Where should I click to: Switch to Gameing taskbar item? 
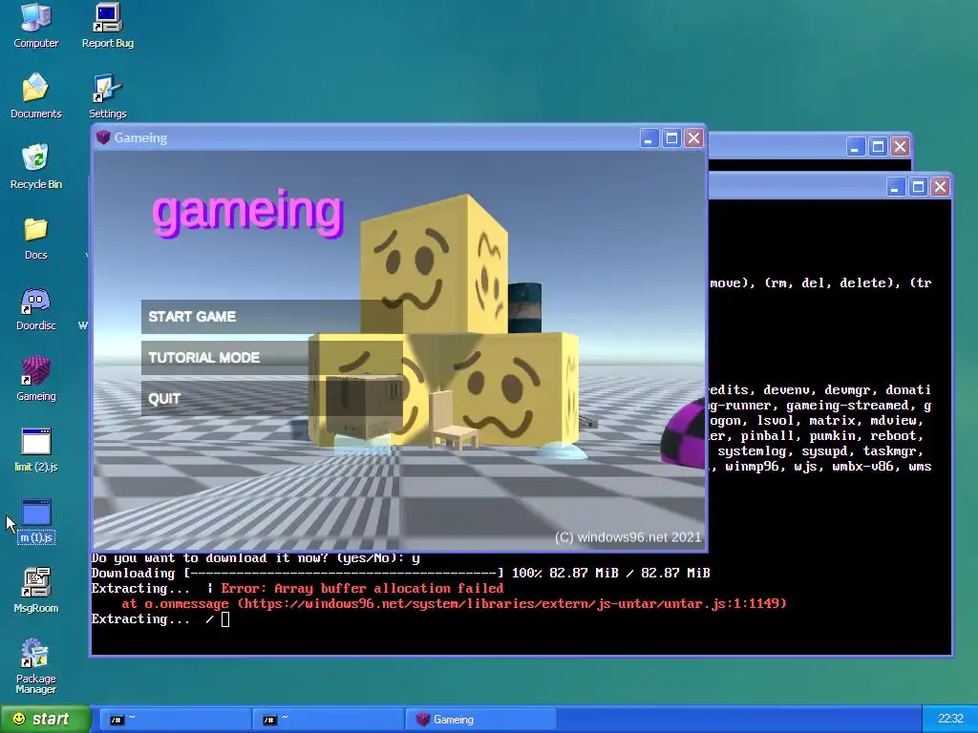pyautogui.click(x=481, y=720)
